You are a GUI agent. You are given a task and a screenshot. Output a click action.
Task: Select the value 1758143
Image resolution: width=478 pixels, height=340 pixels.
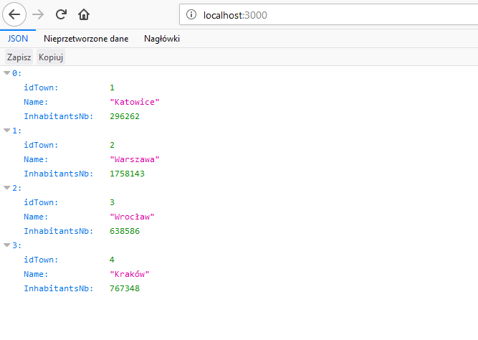pos(127,174)
